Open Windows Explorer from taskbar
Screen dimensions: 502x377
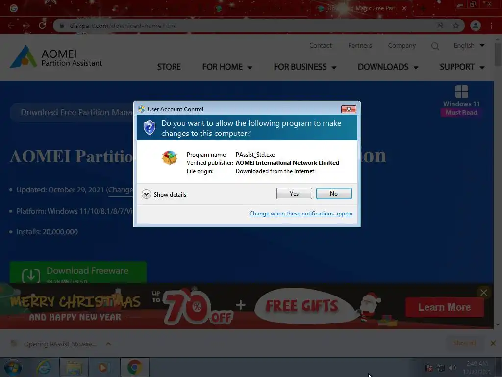coord(74,367)
